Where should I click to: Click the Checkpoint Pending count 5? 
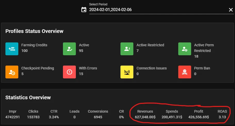tap(22, 74)
